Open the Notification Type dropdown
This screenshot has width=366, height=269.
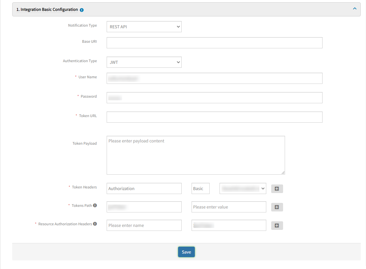[144, 27]
